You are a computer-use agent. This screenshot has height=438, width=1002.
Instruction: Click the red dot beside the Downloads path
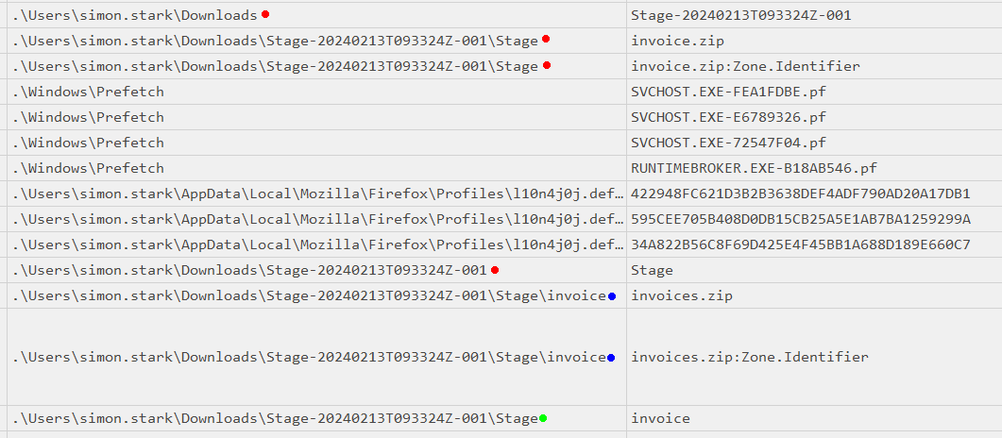click(x=265, y=14)
